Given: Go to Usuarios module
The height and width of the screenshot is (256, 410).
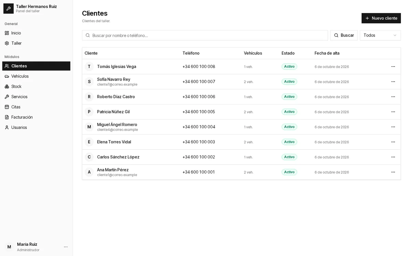Looking at the screenshot, I should click(36, 127).
